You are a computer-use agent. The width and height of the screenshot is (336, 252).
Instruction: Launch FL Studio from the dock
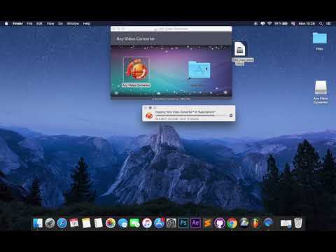[x=256, y=223]
